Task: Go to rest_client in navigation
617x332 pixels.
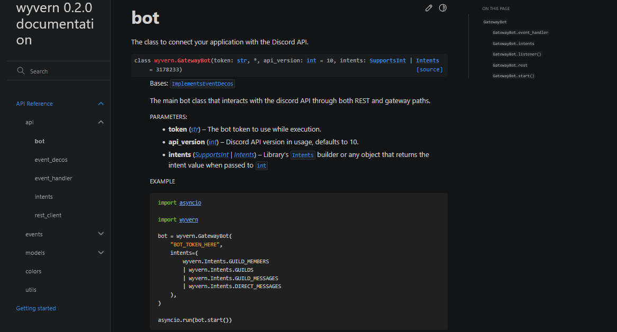Action: [x=48, y=215]
